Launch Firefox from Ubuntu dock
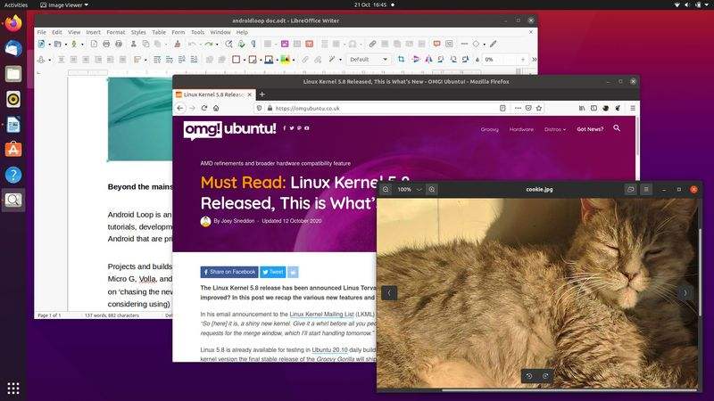Screen dimensions: 714x401 [x=13, y=23]
